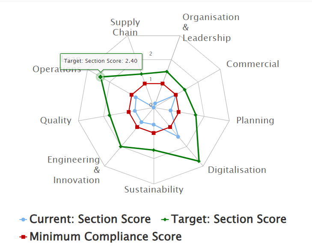Click the Organisation & Leadership axis label

pos(211,28)
